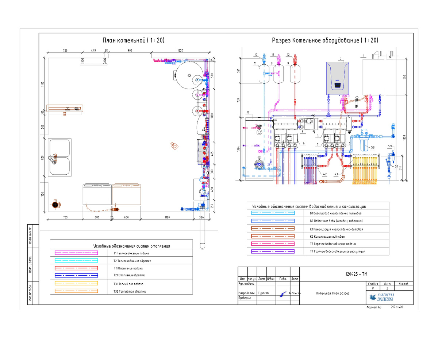Screen dimensions: 438x338
Task: Click the sheet name 'Котельная. План, разрез'
Action: (x=333, y=293)
